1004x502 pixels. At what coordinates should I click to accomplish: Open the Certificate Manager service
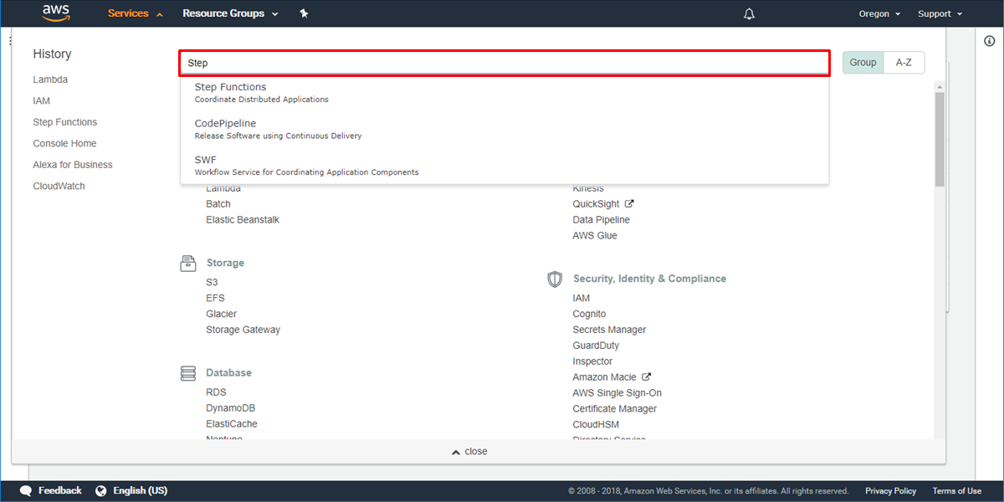[x=614, y=409]
